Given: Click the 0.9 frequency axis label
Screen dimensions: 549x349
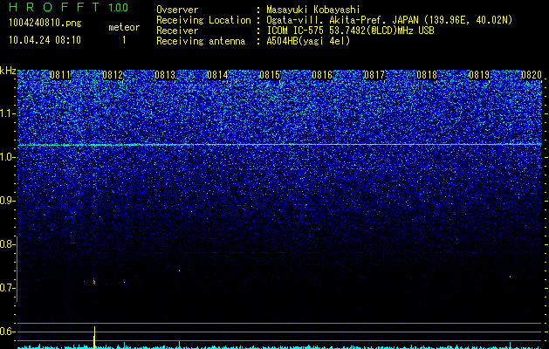Looking at the screenshot, I should pos(7,201).
